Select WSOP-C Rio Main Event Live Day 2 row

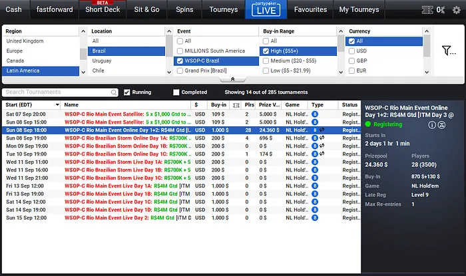tap(182, 217)
